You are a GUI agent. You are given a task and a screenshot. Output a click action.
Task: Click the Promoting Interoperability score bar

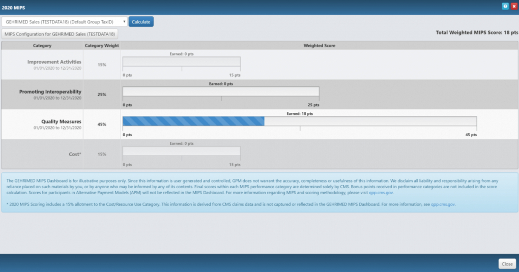pyautogui.click(x=221, y=92)
